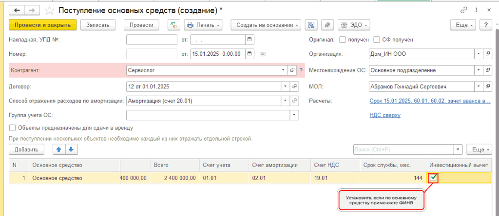The image size is (499, 216).
Task: Open the НДС сверху link
Action: pos(385,115)
